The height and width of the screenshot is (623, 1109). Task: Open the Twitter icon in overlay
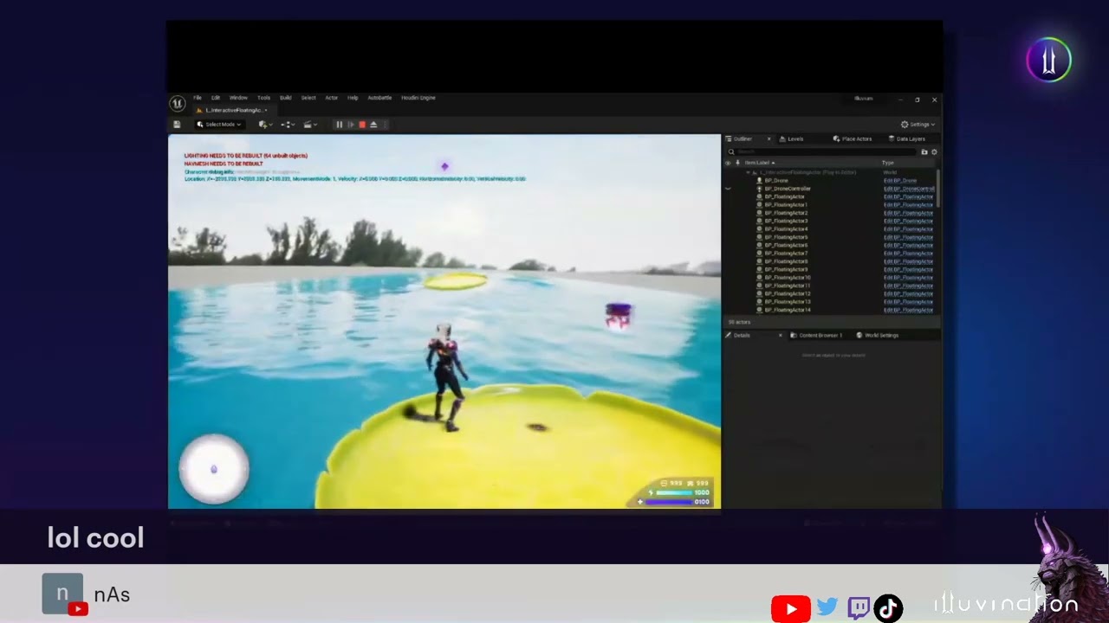(x=827, y=607)
